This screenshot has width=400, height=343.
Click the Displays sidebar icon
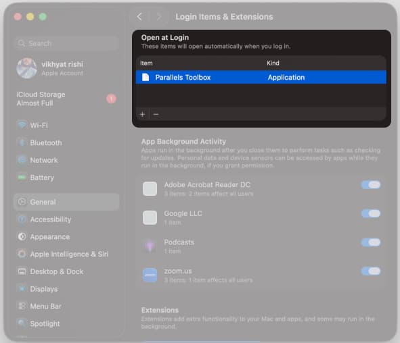click(22, 288)
